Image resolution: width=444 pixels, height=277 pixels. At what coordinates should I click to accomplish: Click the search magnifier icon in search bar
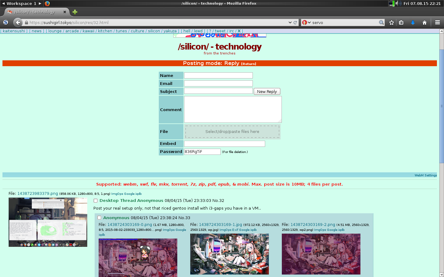click(381, 22)
